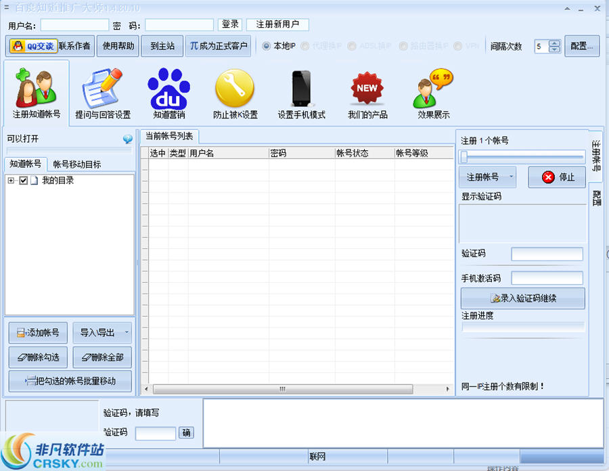Click the 帐号状态 column header
Screen dimensions: 609x471
click(x=365, y=154)
